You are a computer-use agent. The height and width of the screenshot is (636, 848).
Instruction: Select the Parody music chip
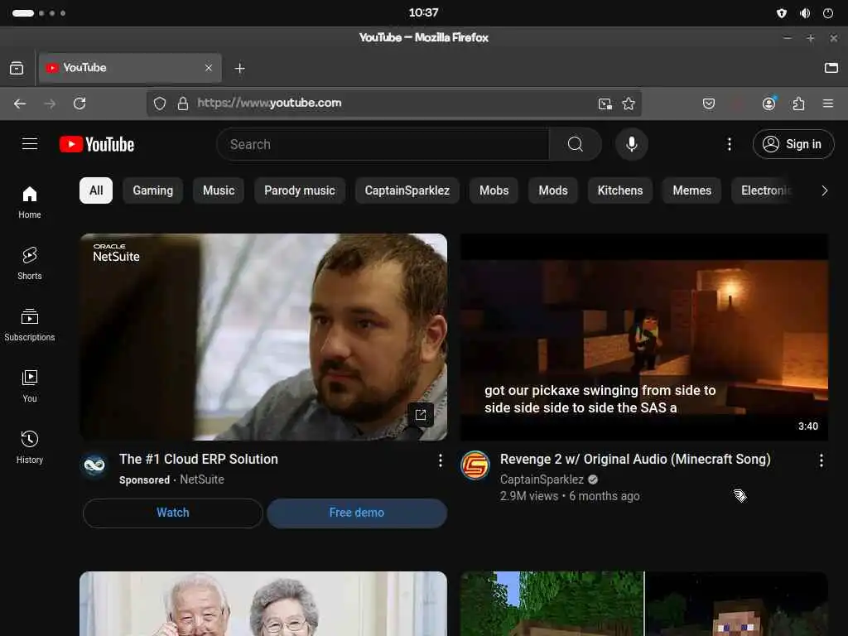(300, 190)
